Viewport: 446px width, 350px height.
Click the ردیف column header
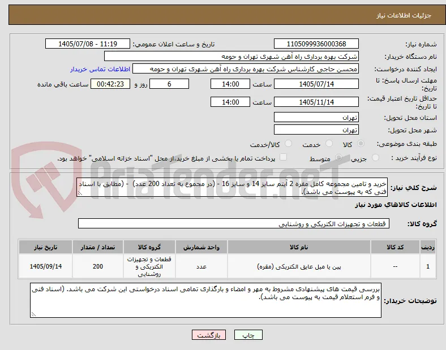pos(428,247)
